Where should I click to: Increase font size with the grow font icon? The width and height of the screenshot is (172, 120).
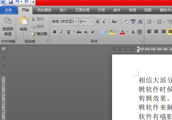(98, 21)
